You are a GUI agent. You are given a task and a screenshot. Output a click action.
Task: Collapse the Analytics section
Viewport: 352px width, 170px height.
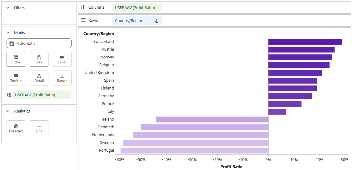point(8,111)
